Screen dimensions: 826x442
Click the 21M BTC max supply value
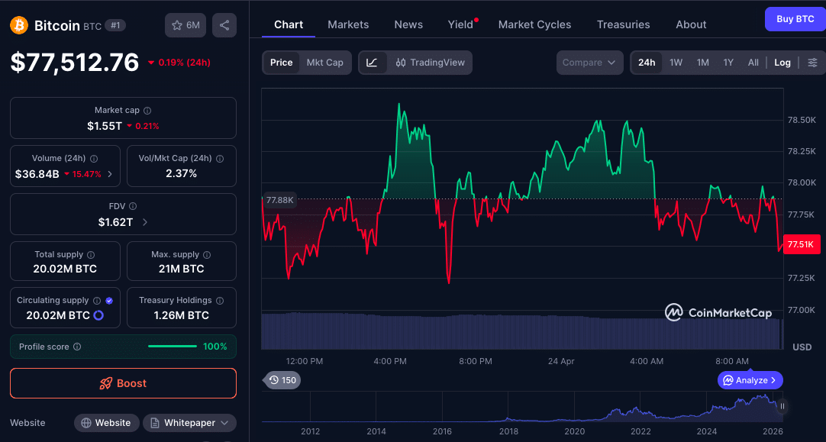pos(181,269)
